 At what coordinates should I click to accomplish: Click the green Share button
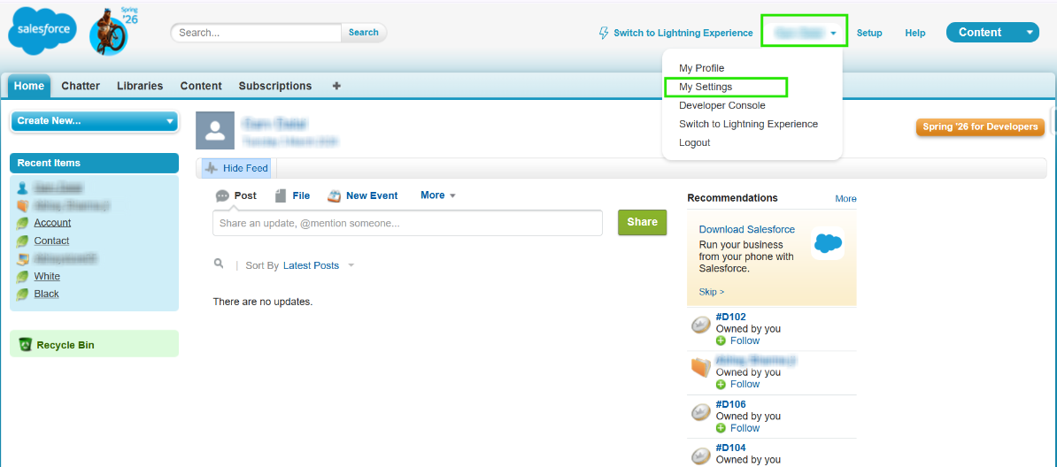point(642,222)
